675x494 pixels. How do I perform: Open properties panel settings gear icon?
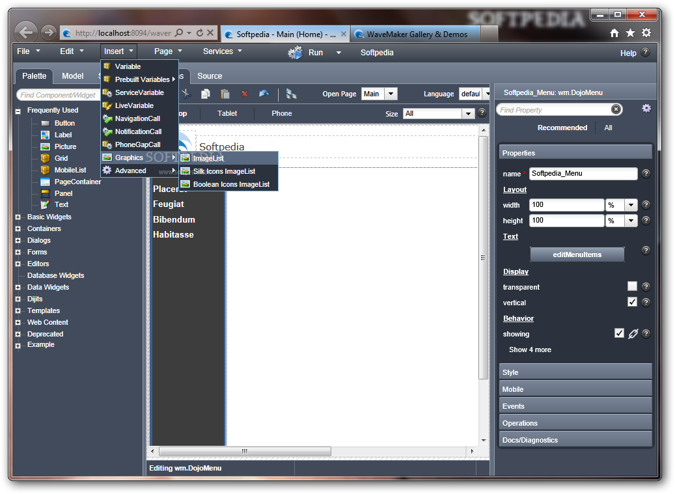(646, 109)
